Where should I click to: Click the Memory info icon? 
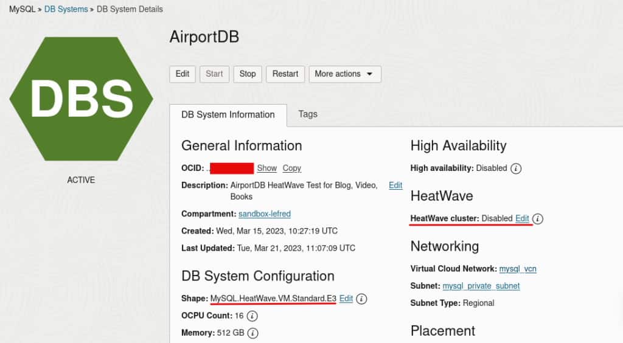[252, 333]
